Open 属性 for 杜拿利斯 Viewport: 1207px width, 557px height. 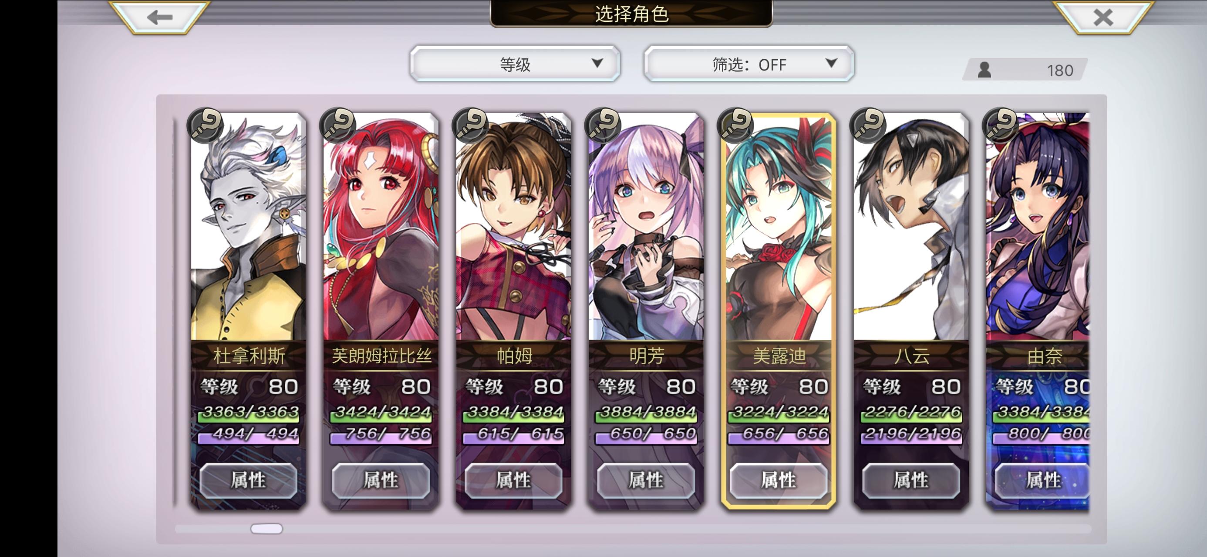248,480
